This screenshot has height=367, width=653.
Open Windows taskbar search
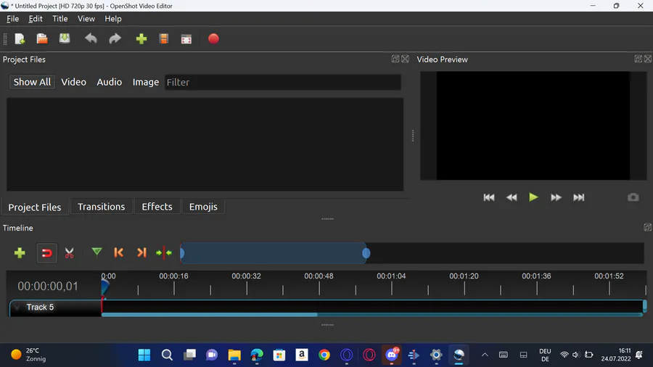(167, 355)
